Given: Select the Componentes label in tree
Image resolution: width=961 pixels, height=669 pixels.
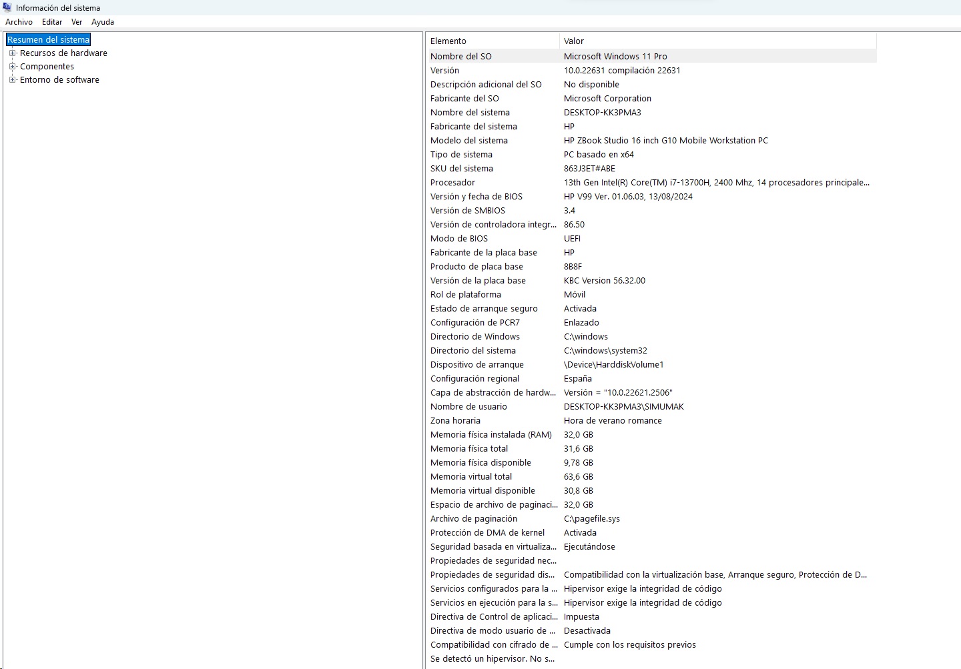Looking at the screenshot, I should (x=47, y=67).
